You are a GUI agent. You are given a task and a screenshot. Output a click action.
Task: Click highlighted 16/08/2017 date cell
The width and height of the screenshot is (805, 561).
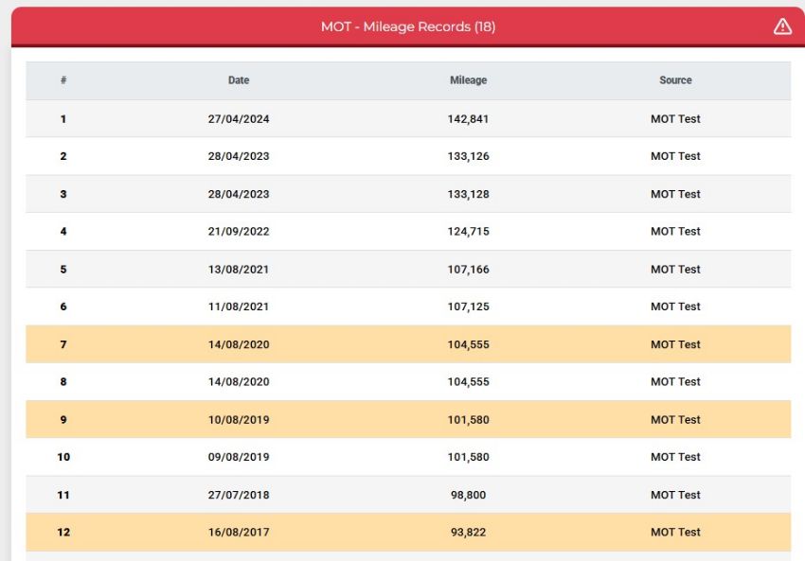239,533
